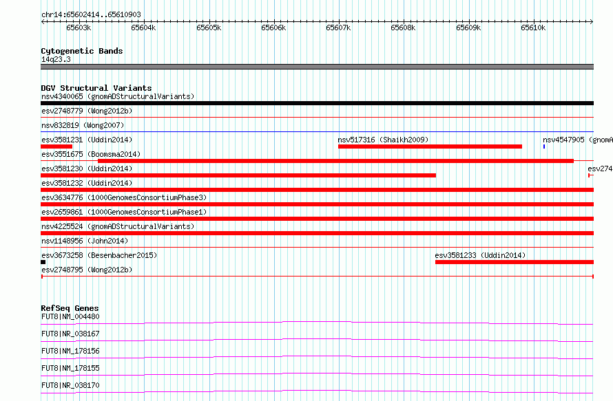Screen dimensions: 613x401
Task: Click the red esv3581232 variant bar
Action: point(317,190)
